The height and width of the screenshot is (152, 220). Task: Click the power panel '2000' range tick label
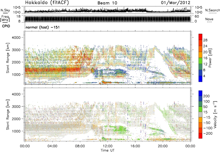[x=16, y=62]
